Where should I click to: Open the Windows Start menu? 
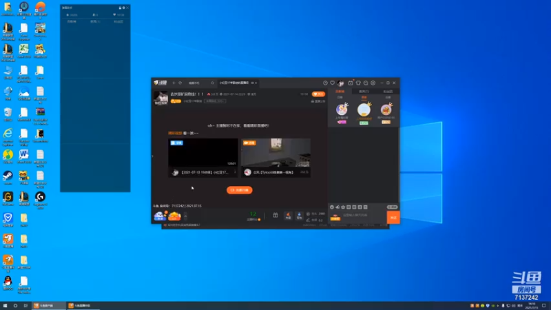pos(5,306)
